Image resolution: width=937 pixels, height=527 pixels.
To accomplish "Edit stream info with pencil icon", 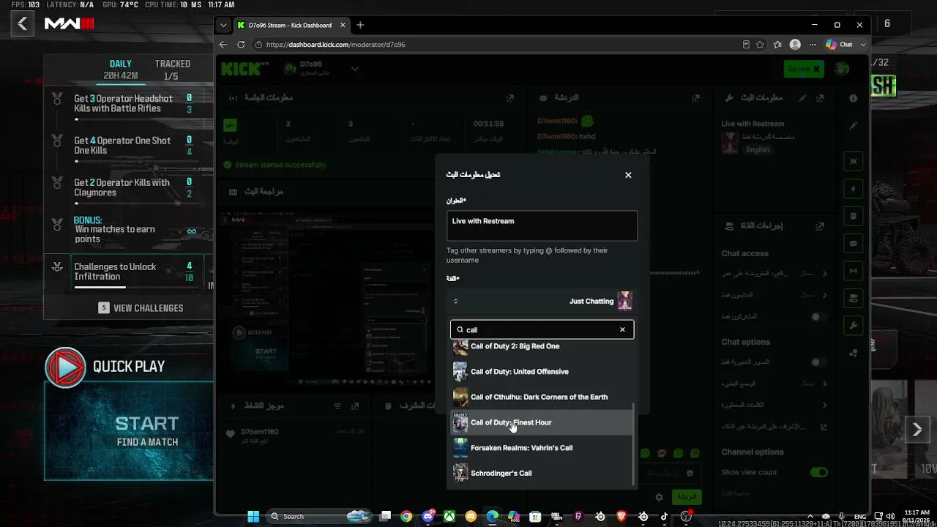I will [x=802, y=98].
